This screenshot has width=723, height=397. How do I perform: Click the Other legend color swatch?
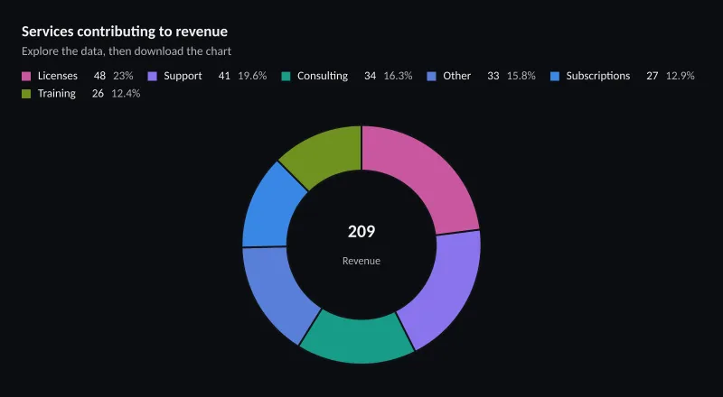pos(432,76)
